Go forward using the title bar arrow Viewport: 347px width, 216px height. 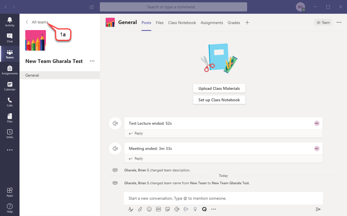point(14,7)
